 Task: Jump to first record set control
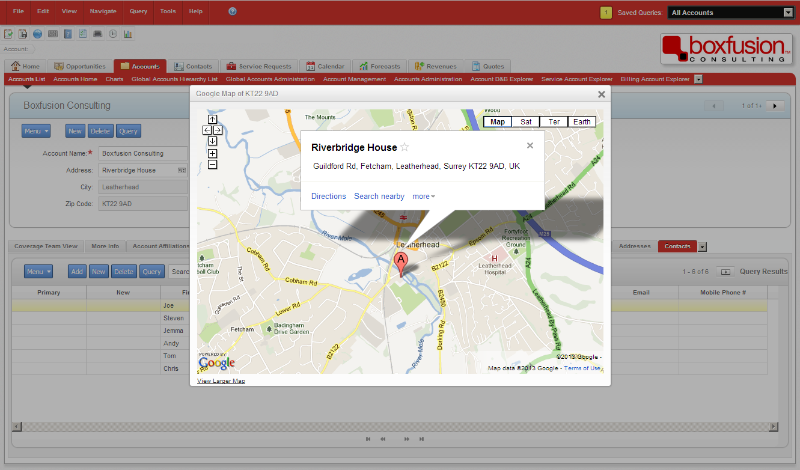[368, 439]
